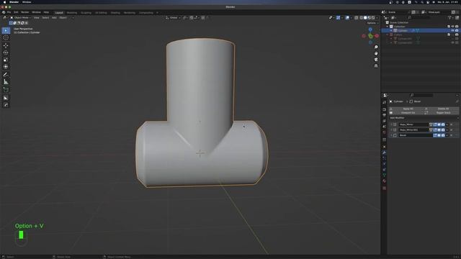Select the Scale tool
This screenshot has width=461, height=259.
coord(6,60)
